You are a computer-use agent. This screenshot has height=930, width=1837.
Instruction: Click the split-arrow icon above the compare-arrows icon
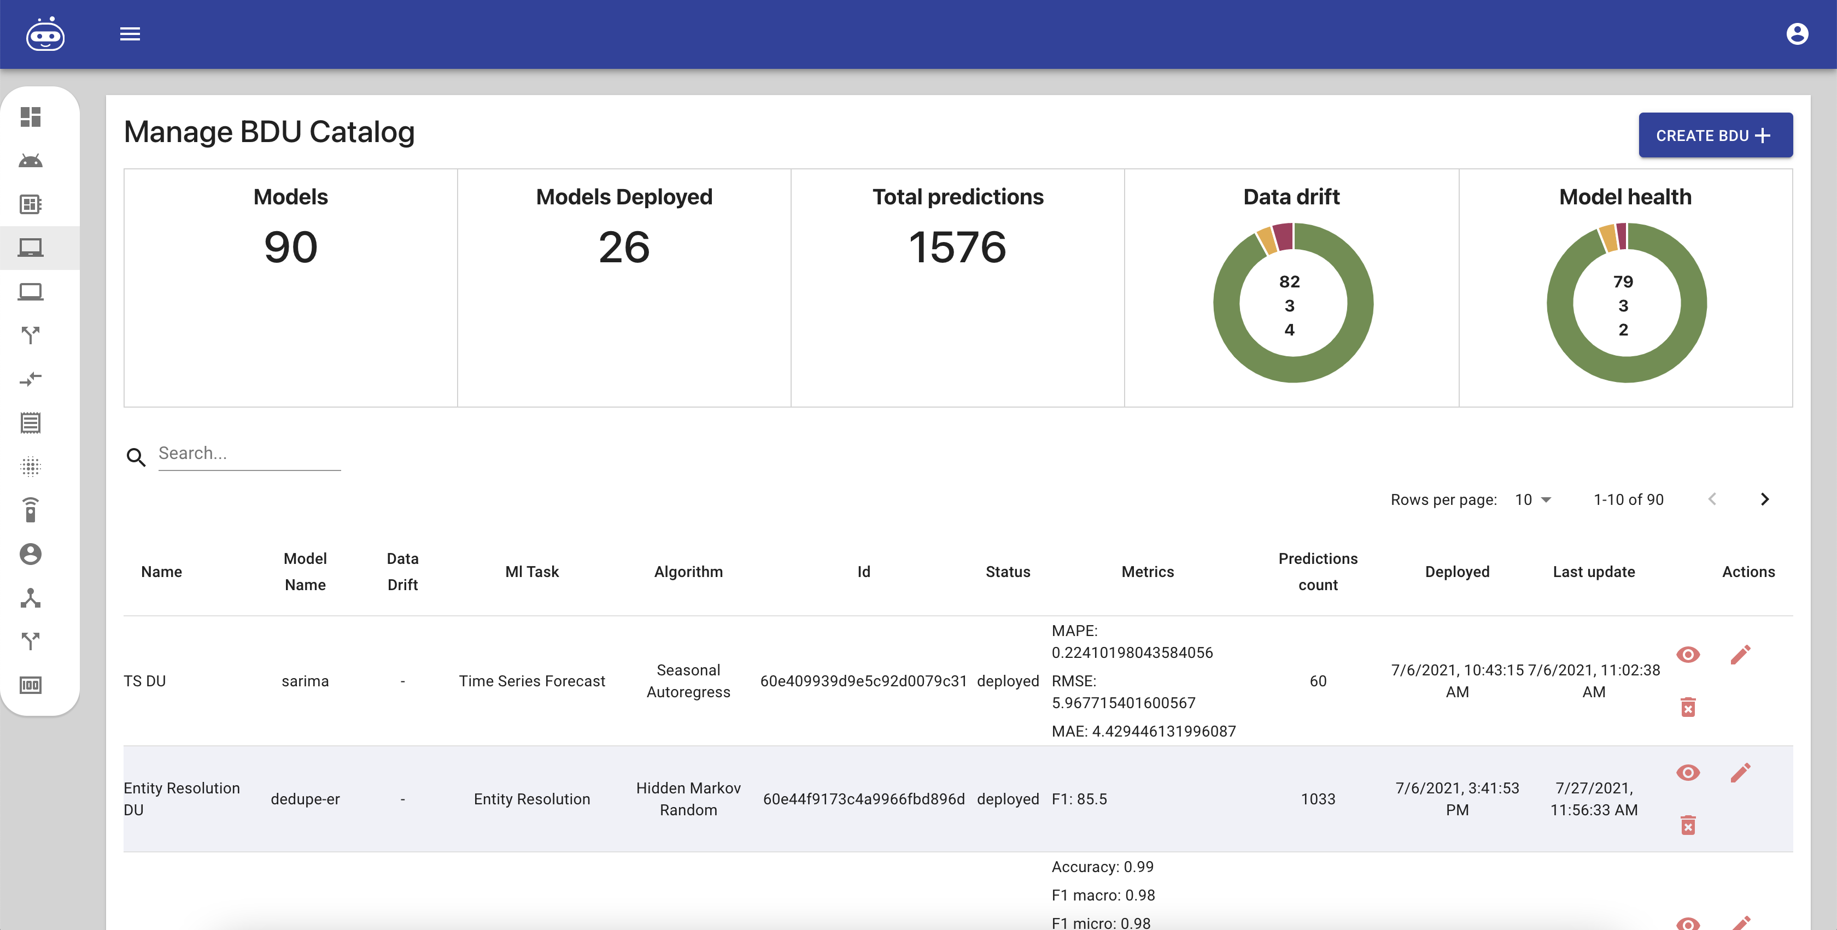(31, 335)
